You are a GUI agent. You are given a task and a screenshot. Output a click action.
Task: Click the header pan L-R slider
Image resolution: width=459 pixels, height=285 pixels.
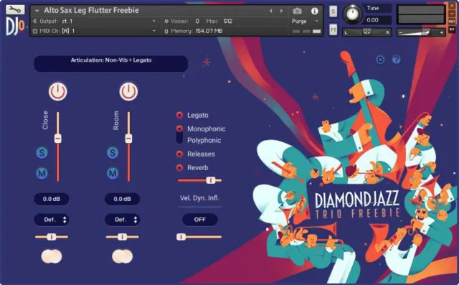pyautogui.click(x=366, y=32)
